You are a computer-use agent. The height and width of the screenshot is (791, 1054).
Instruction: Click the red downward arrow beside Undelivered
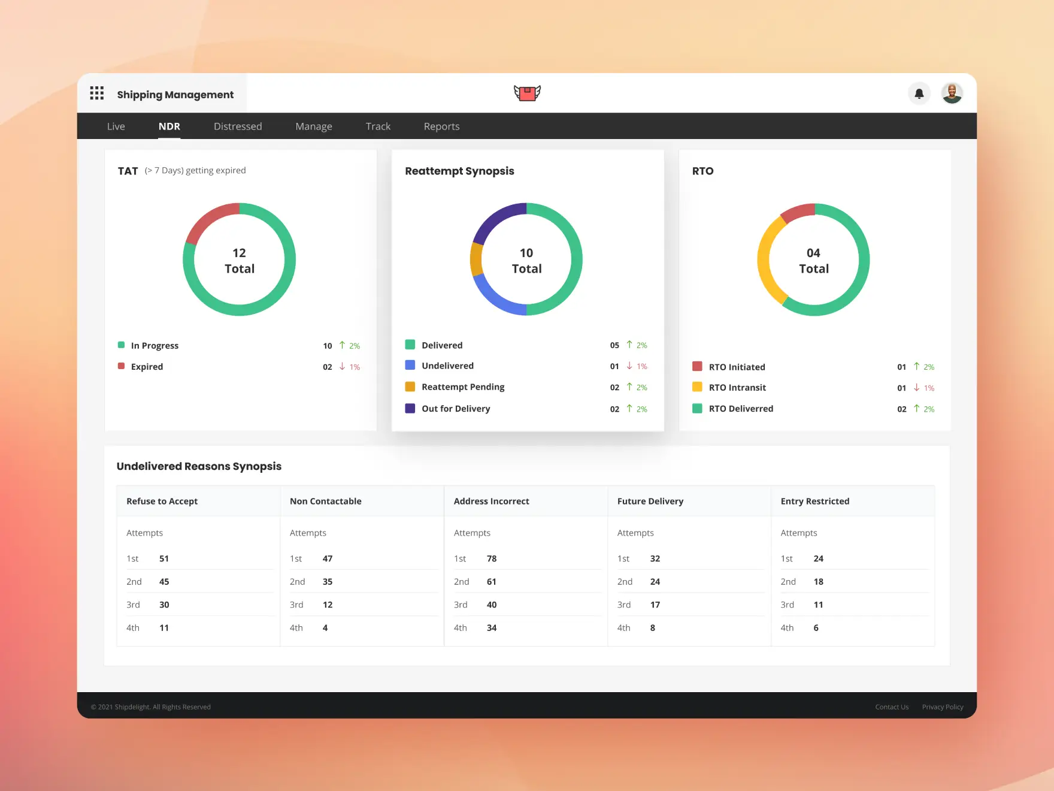click(x=629, y=366)
